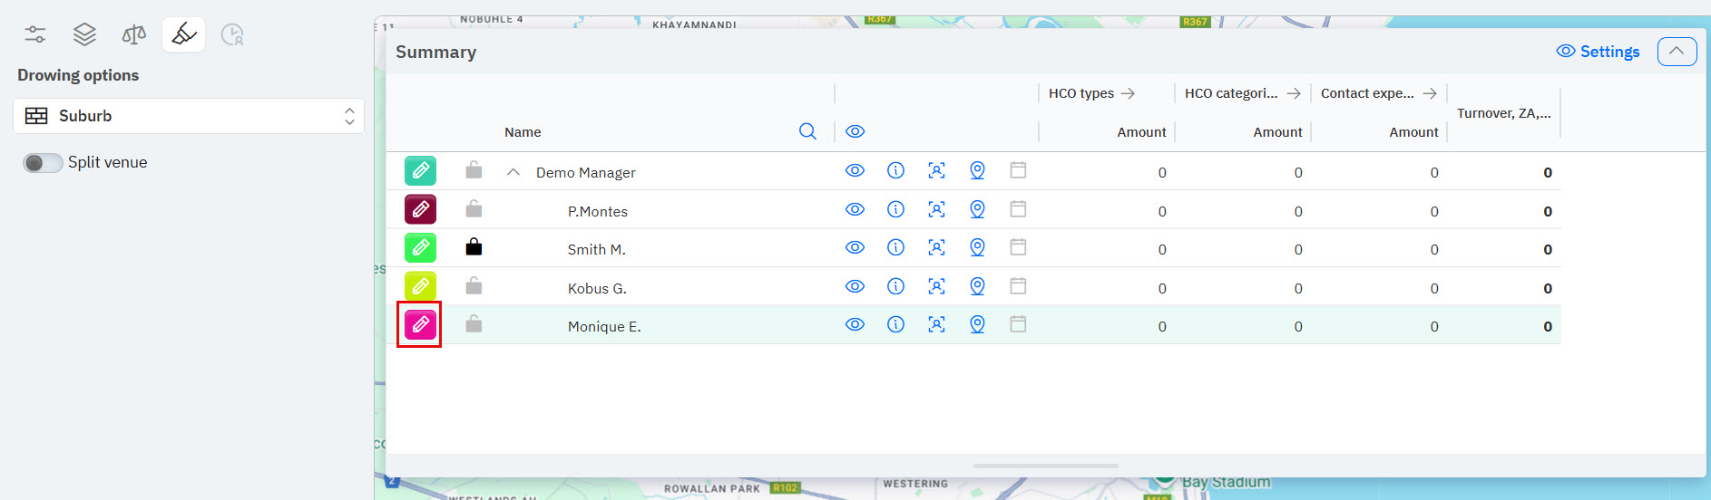Open the Settings link in Summary
Viewport: 1711px width, 500px height.
click(x=1599, y=52)
